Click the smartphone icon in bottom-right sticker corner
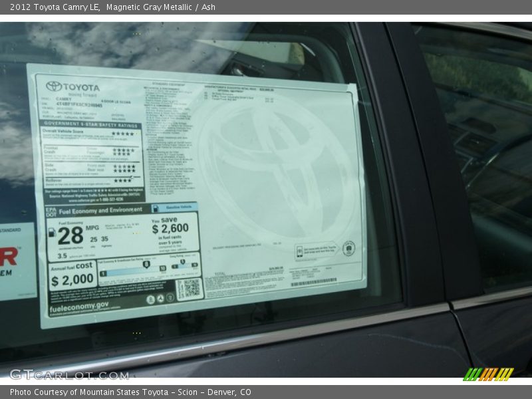This screenshot has height=399, width=532. [x=299, y=251]
